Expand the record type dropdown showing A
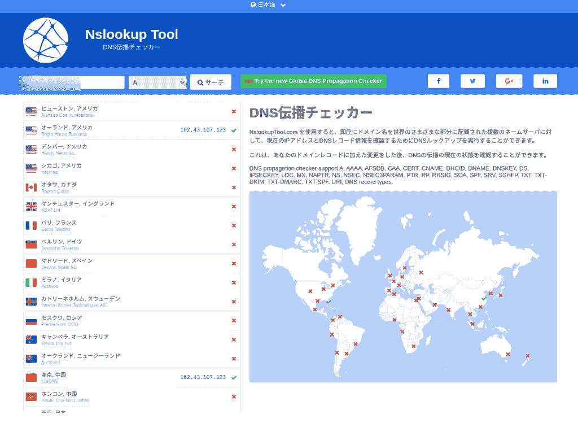Image resolution: width=578 pixels, height=427 pixels. [157, 82]
